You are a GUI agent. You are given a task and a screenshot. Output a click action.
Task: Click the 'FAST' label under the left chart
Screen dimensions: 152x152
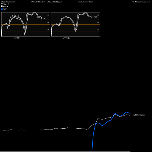point(16,38)
